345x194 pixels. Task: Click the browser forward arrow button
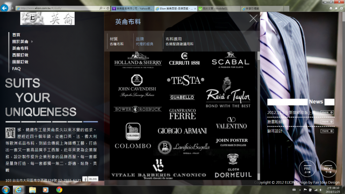pyautogui.click(x=12, y=8)
